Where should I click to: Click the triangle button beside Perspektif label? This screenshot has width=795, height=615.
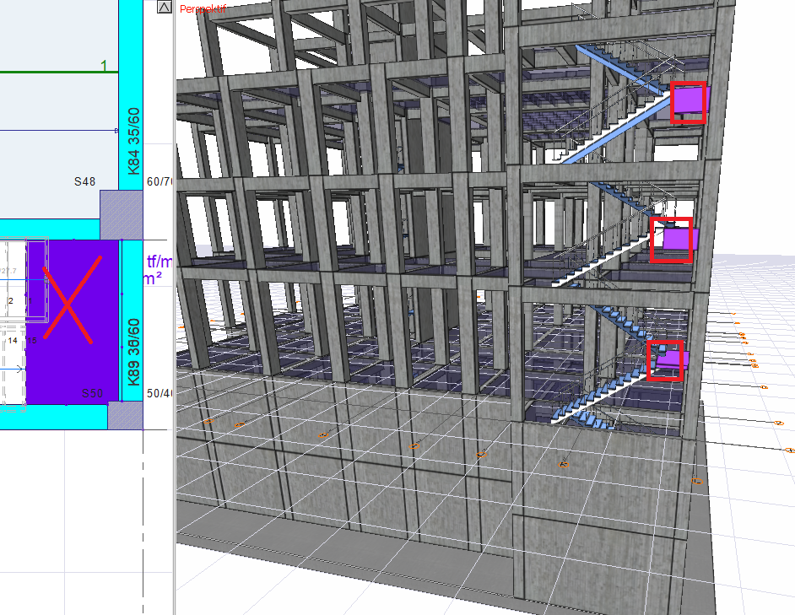[x=165, y=8]
